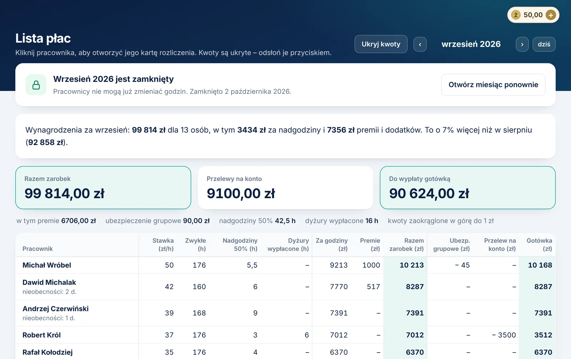Click the wrzesień 2026 month label

pyautogui.click(x=471, y=44)
